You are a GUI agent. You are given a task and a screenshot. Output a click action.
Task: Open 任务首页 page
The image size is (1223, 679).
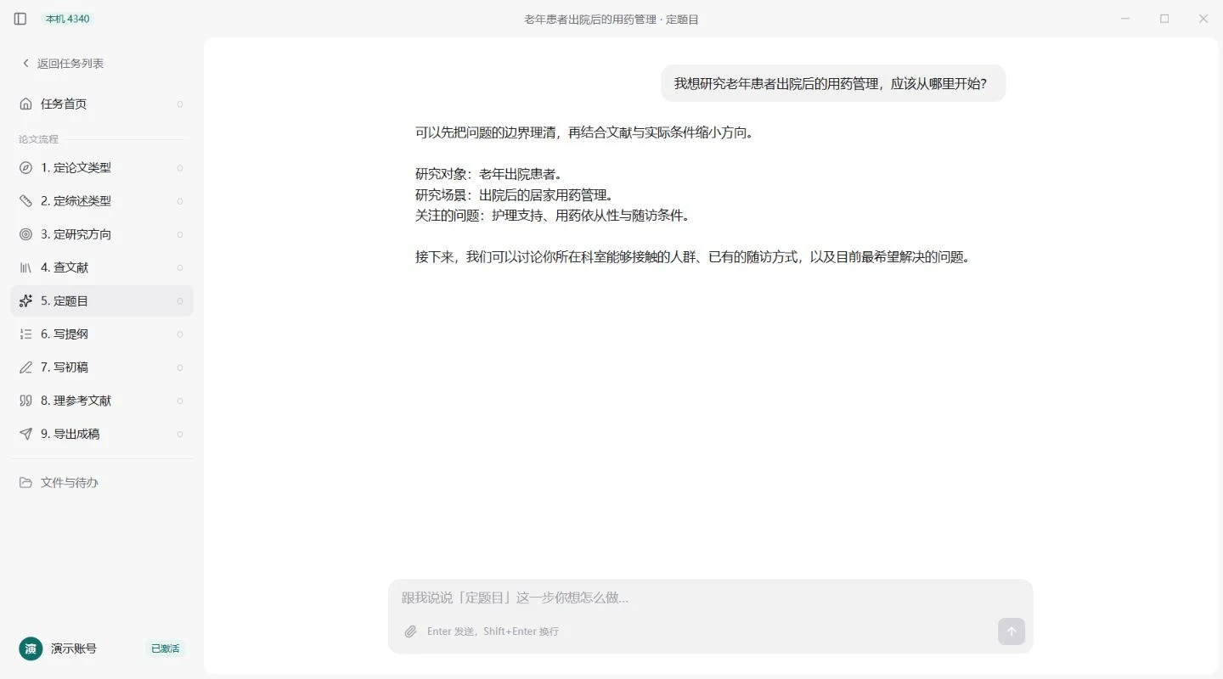(x=102, y=104)
